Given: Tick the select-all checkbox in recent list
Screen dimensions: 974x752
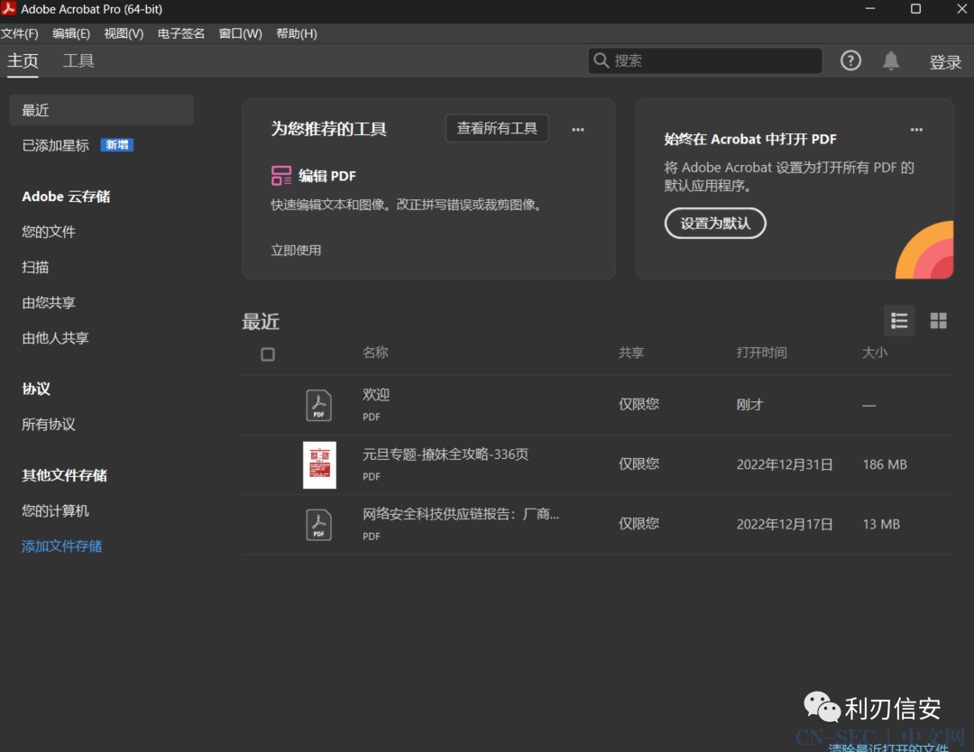Looking at the screenshot, I should [x=268, y=354].
